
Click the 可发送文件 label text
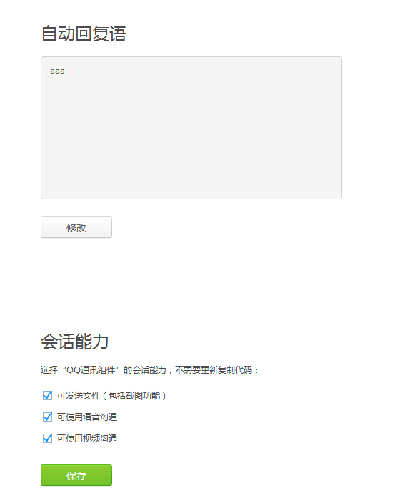(x=79, y=396)
